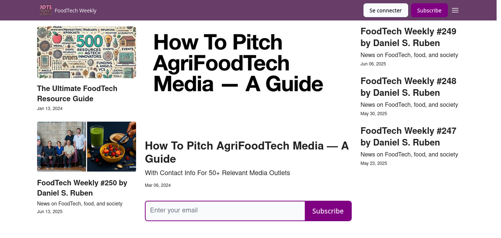The image size is (501, 238).
Task: Click the Jun 06, 2025 date
Action: (x=373, y=64)
